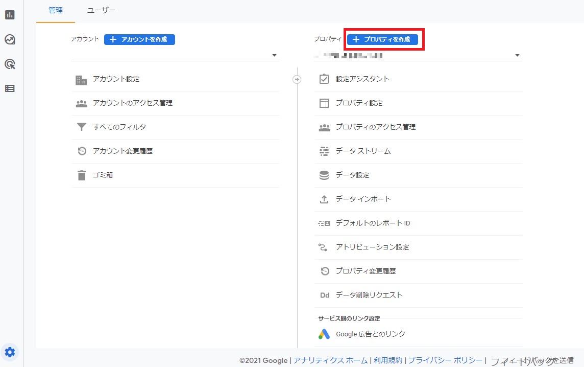
Task: Open データ インポート via the upload icon
Action: [x=364, y=199]
